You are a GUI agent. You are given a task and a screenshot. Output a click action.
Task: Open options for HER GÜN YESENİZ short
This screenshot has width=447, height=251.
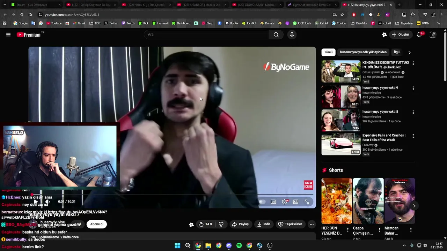coord(348,230)
